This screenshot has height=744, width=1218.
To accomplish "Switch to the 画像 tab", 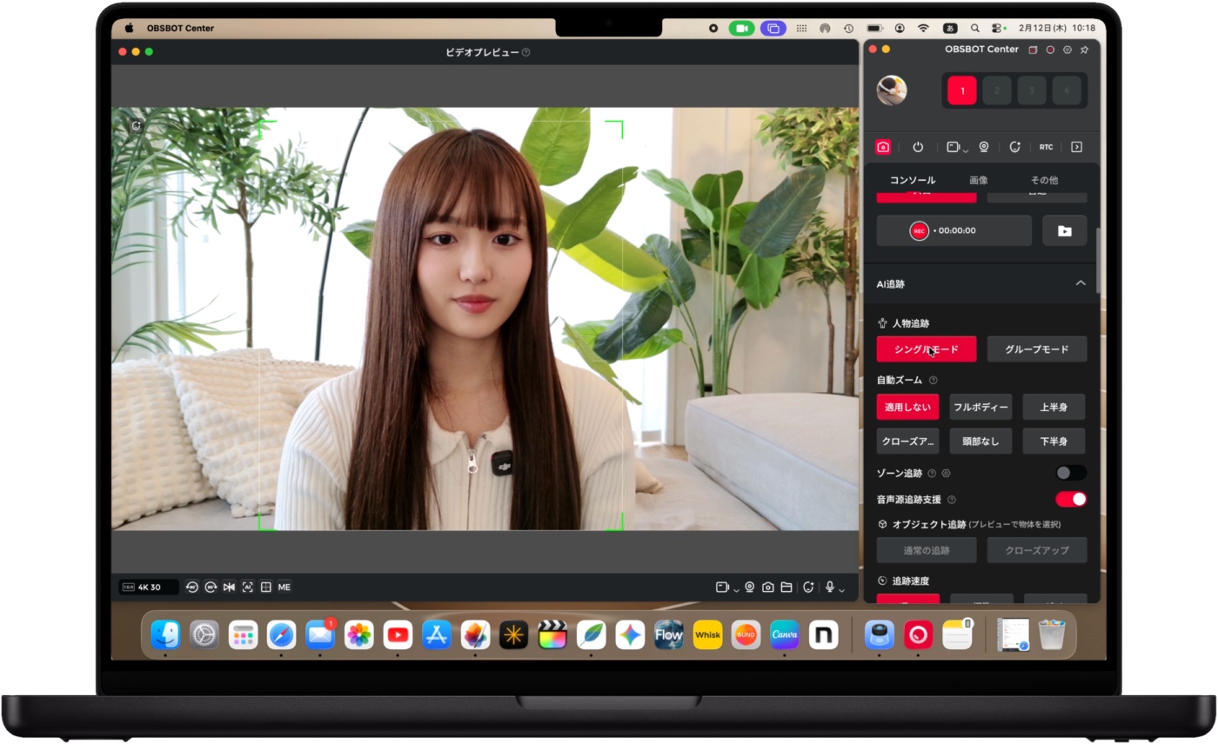I will coord(979,180).
